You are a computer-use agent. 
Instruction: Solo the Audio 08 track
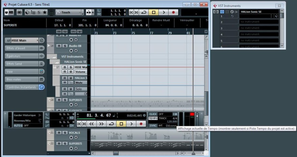[x=65, y=46]
